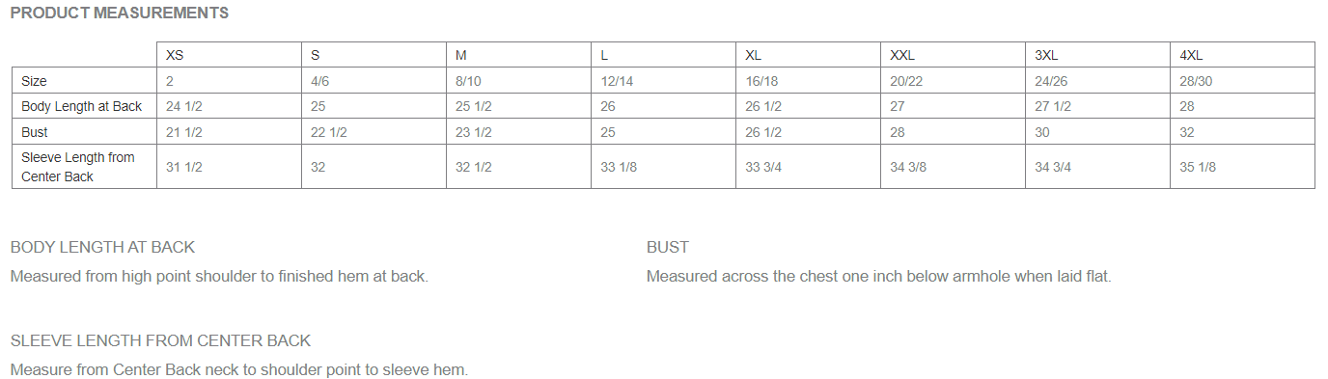Click the text about one inch below armhole
Screen dimensions: 1328x379
pos(879,277)
